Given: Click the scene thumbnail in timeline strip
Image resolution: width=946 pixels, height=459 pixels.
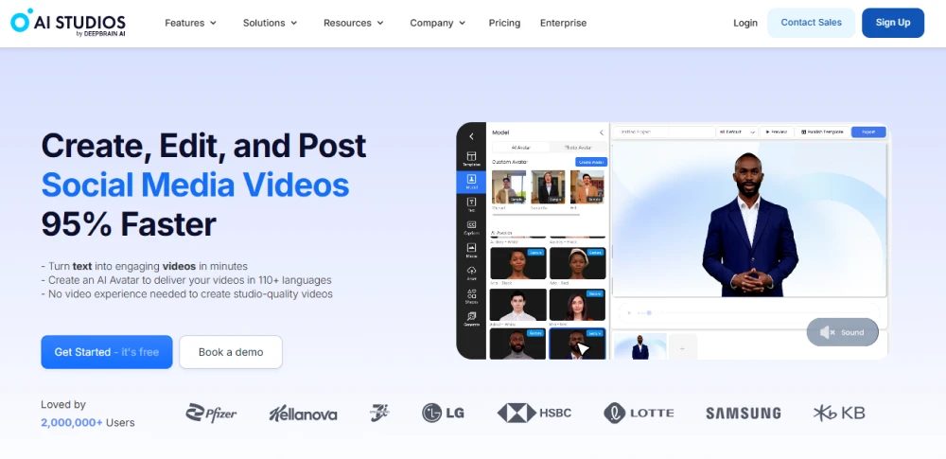Looking at the screenshot, I should (x=640, y=347).
